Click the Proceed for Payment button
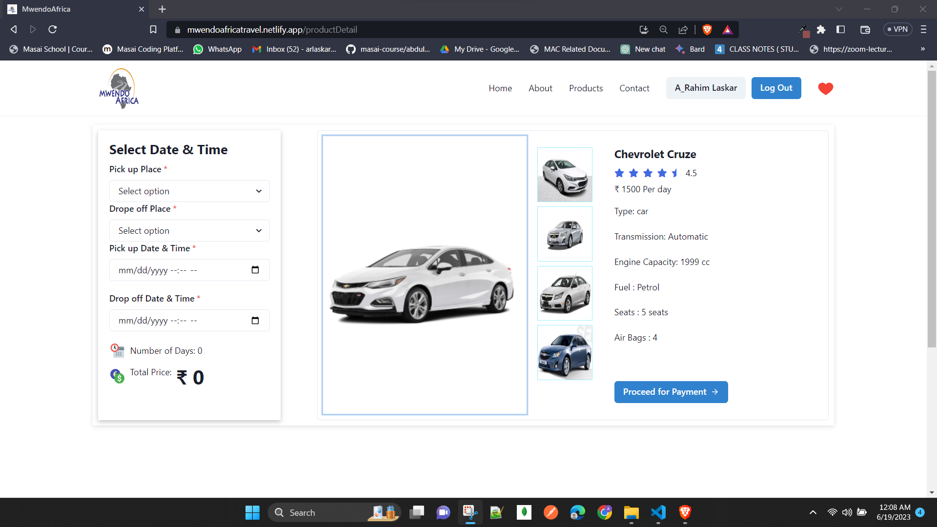This screenshot has height=527, width=937. (x=671, y=392)
